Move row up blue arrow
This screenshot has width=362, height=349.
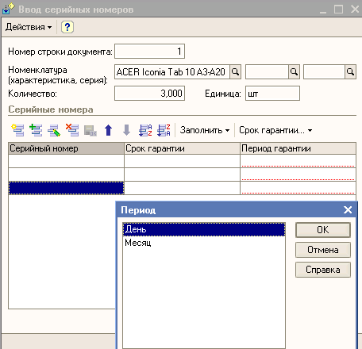(x=109, y=130)
